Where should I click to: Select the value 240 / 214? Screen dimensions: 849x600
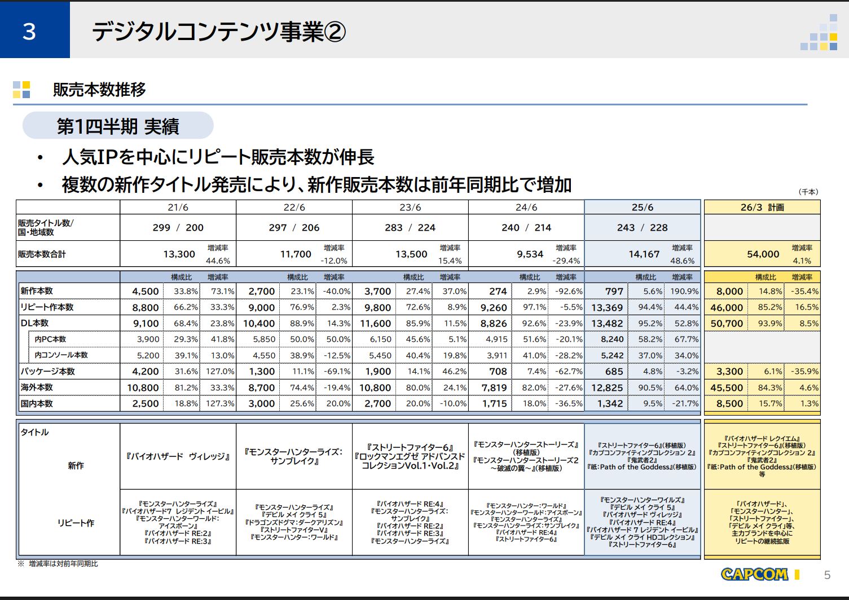tap(526, 227)
